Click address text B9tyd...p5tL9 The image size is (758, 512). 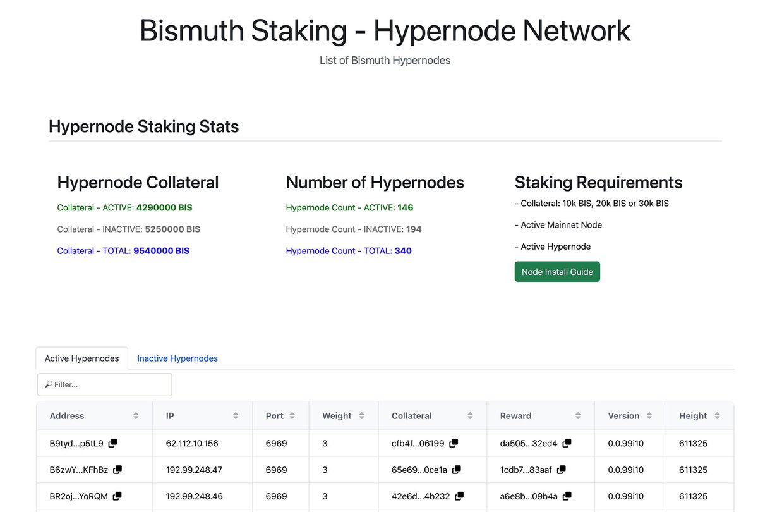tap(76, 444)
